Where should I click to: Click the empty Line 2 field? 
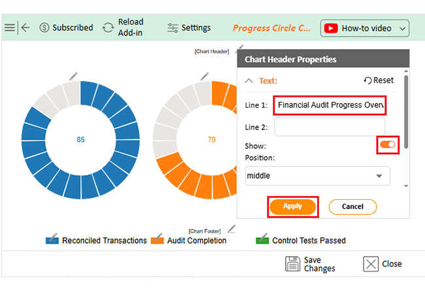pyautogui.click(x=330, y=126)
